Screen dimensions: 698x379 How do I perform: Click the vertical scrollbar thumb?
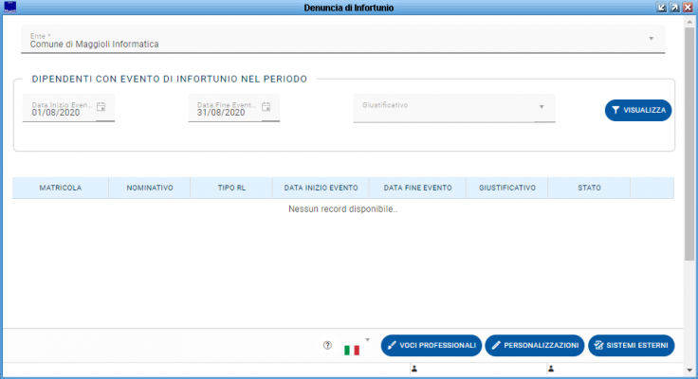click(689, 143)
